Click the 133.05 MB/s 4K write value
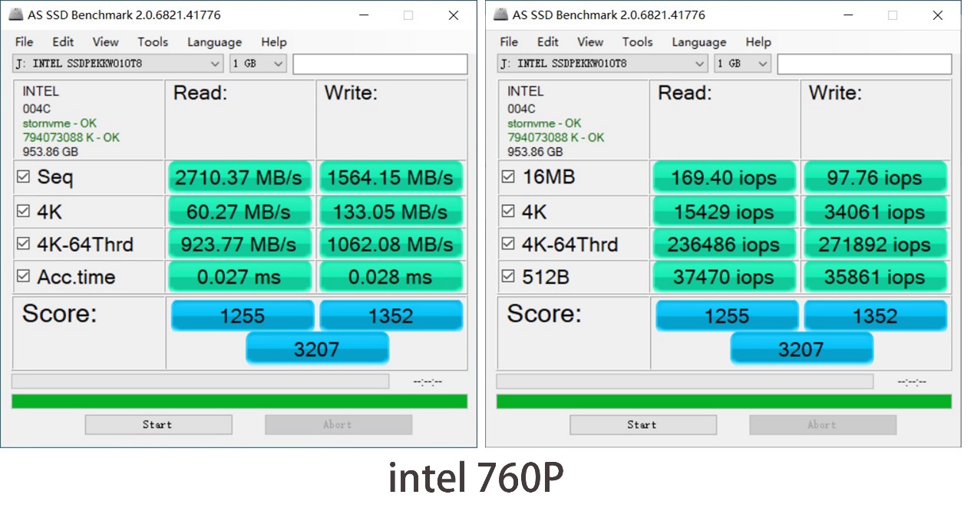Screen dimensions: 974x511 click(391, 211)
